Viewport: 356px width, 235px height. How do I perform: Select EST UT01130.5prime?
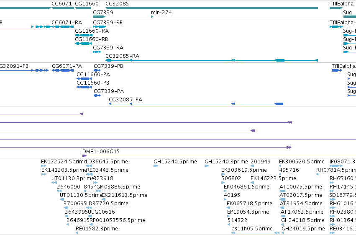point(81,195)
